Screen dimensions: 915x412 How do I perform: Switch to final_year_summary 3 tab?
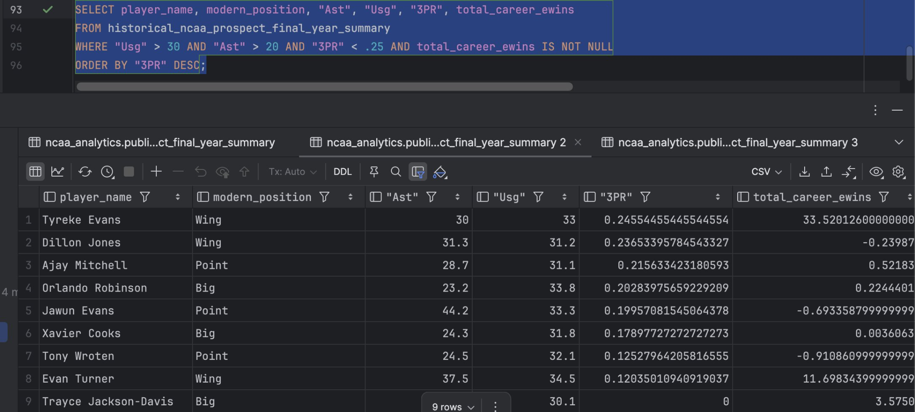[730, 142]
